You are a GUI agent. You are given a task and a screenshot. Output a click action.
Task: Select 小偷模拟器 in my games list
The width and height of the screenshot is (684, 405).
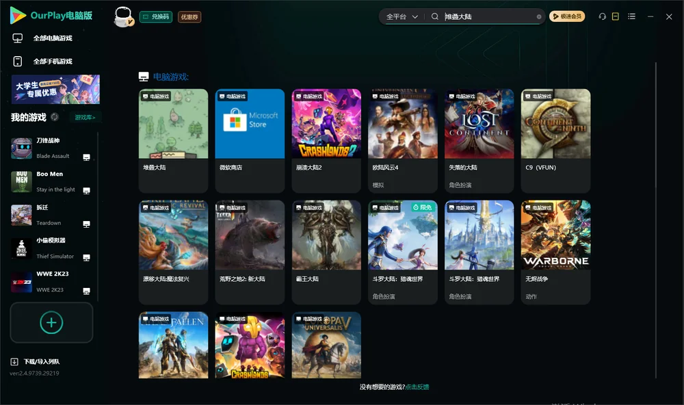50,248
